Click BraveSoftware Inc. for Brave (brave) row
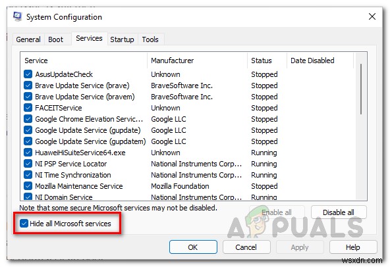This screenshot has height=267, width=390. [x=182, y=85]
